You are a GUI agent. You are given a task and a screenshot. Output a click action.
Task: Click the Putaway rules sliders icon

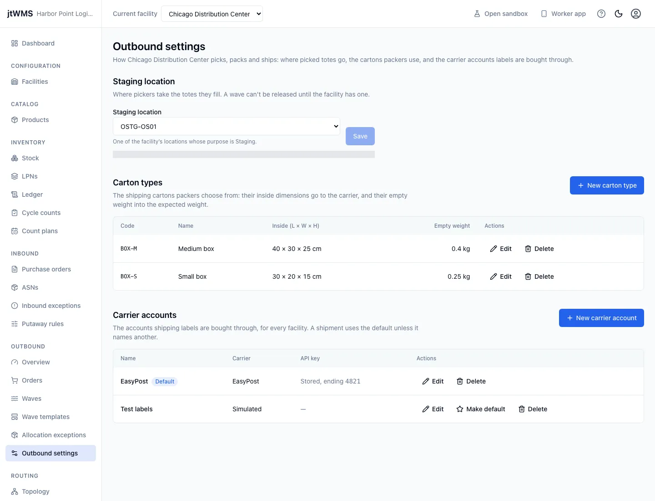click(x=15, y=324)
